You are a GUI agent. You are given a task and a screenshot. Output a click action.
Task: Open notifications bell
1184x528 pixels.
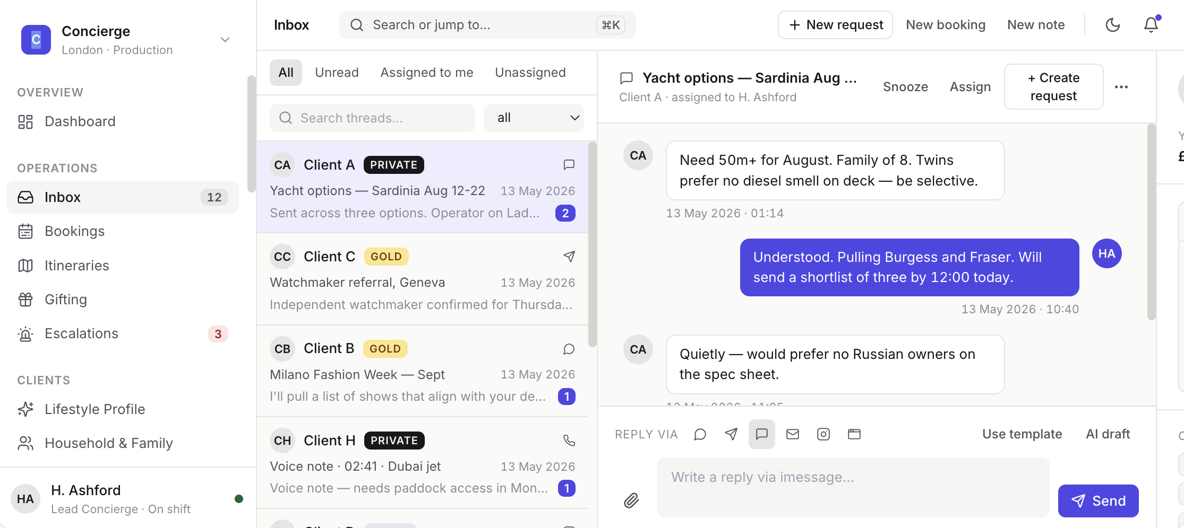(x=1151, y=25)
